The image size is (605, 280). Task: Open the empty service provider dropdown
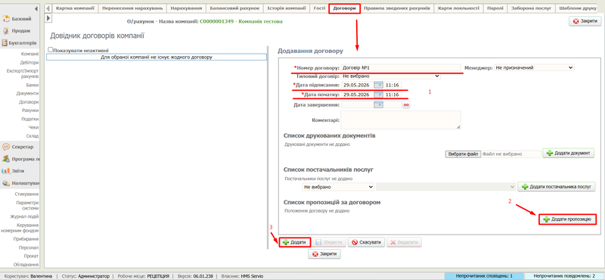tap(446, 187)
